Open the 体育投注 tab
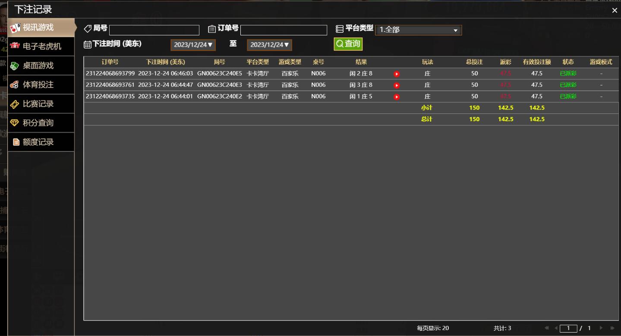The width and height of the screenshot is (621, 336). (x=41, y=85)
